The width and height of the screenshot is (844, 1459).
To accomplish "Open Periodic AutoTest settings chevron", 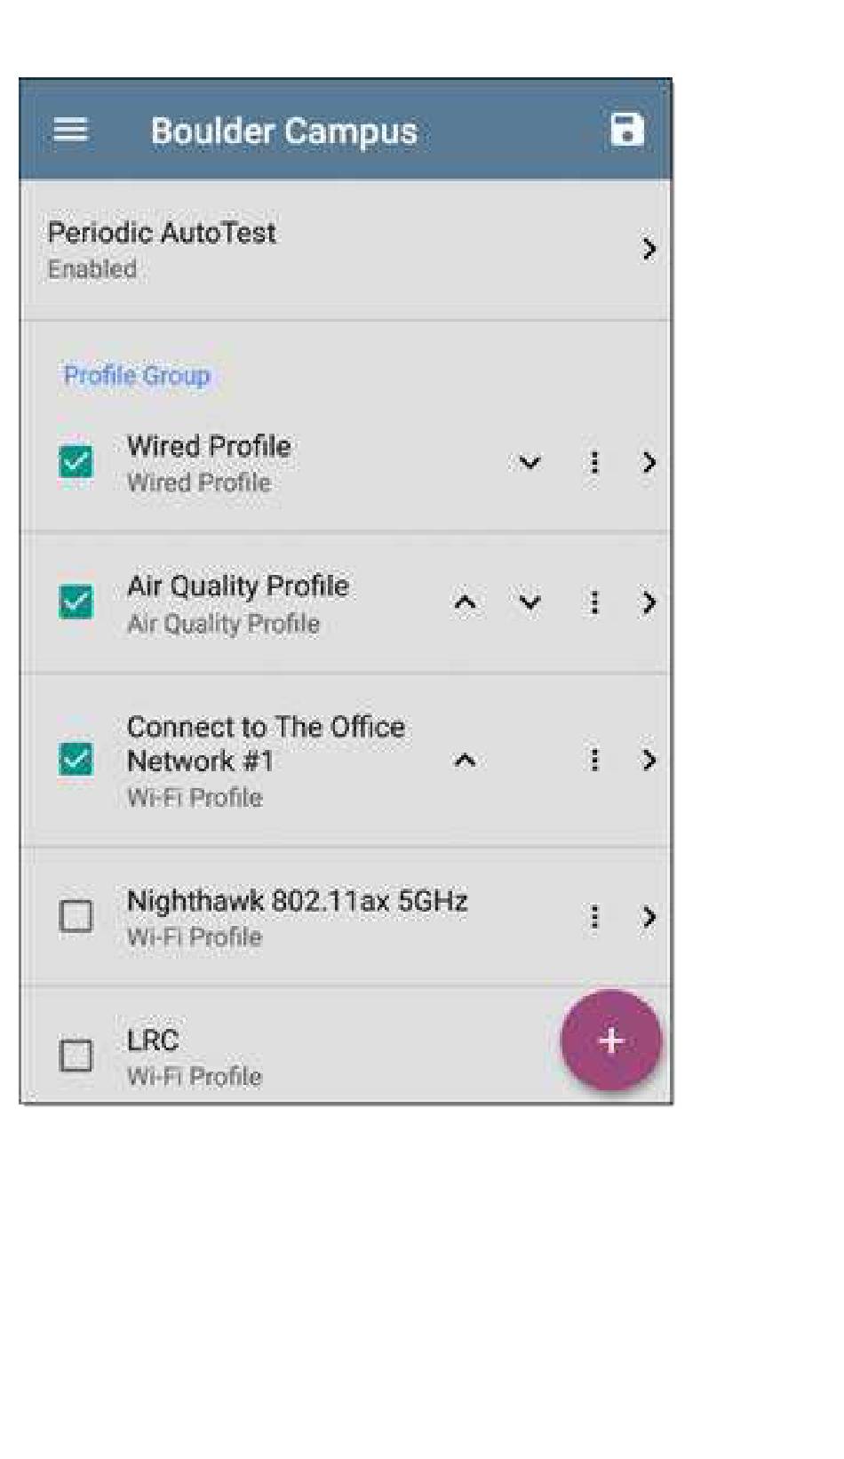I will tap(649, 249).
